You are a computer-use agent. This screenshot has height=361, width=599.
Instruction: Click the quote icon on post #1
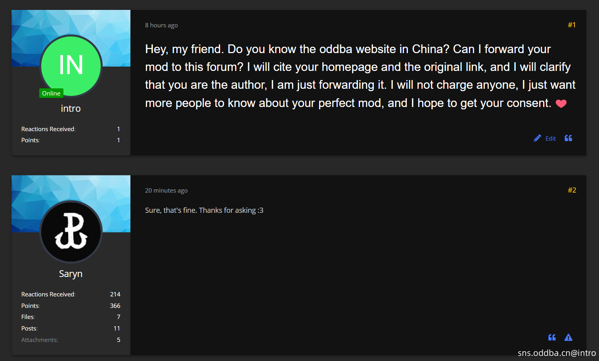coord(568,138)
